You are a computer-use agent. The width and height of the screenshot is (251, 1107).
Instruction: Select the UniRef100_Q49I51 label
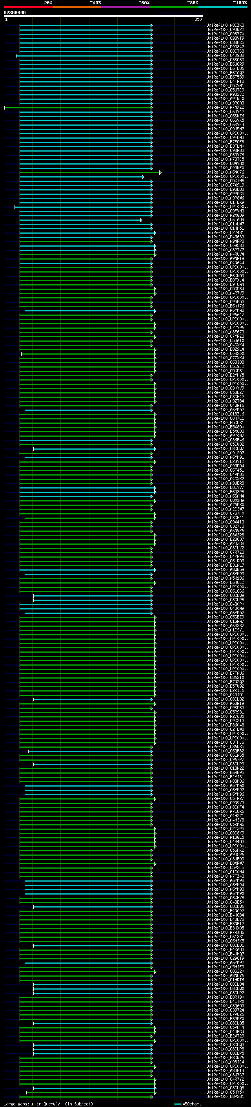click(225, 695)
